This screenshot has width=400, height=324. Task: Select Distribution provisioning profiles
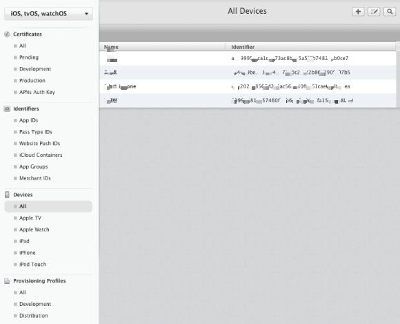click(34, 316)
